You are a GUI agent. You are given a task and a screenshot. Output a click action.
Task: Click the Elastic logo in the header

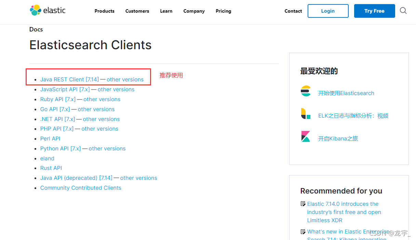click(x=48, y=11)
